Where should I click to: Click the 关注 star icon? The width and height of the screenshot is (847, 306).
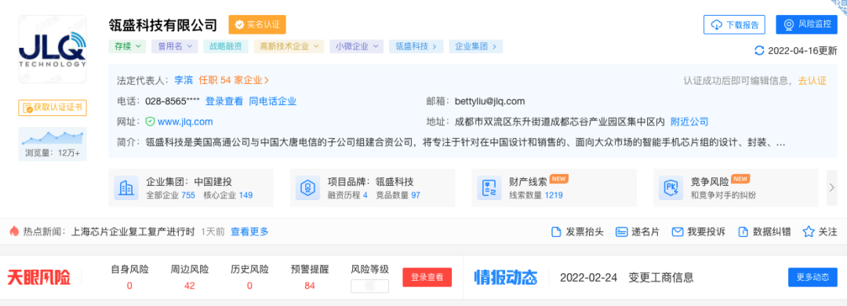click(x=808, y=232)
